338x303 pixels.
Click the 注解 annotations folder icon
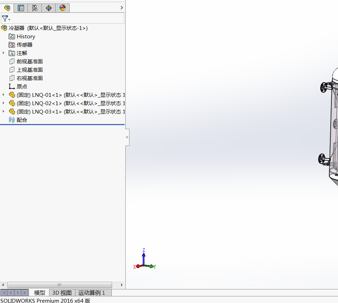(12, 53)
